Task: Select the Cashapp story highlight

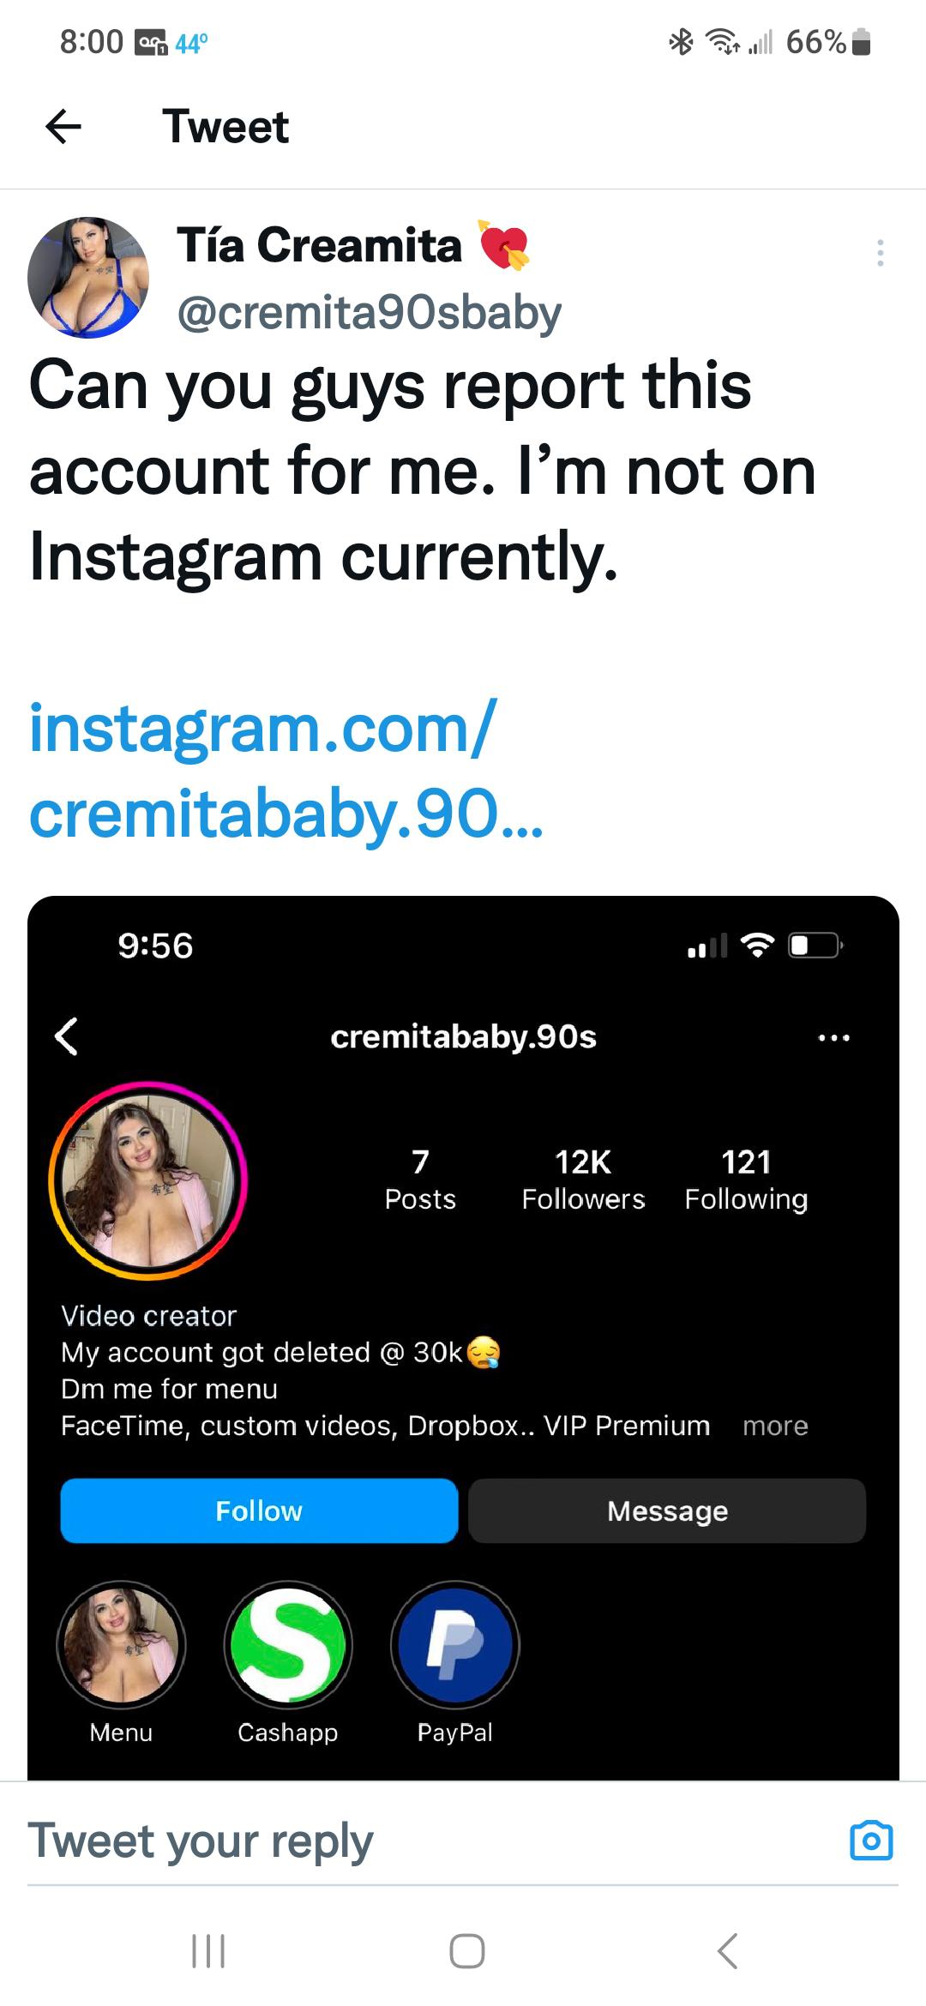Action: [x=287, y=1643]
